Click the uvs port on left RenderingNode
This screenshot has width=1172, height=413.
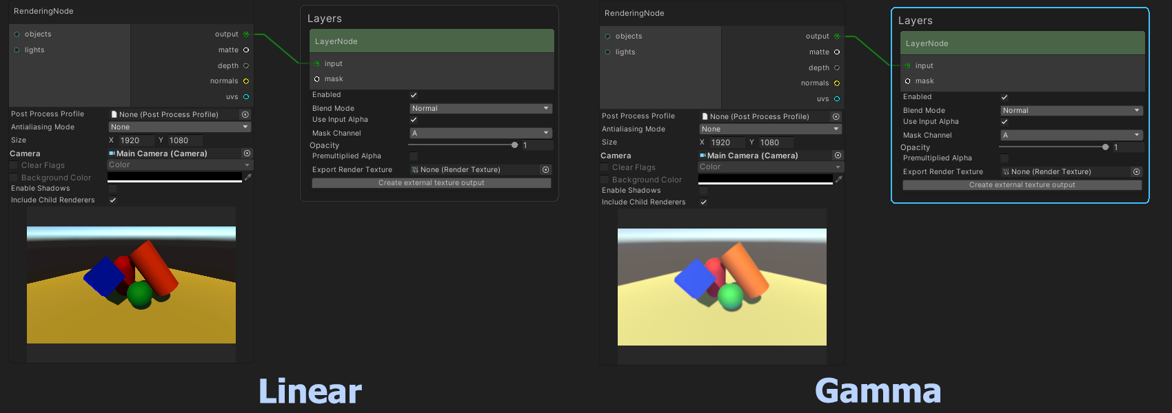point(246,97)
